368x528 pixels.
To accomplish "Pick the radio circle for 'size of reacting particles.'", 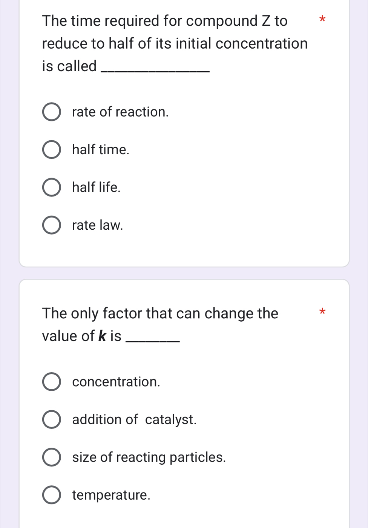I will 51,457.
